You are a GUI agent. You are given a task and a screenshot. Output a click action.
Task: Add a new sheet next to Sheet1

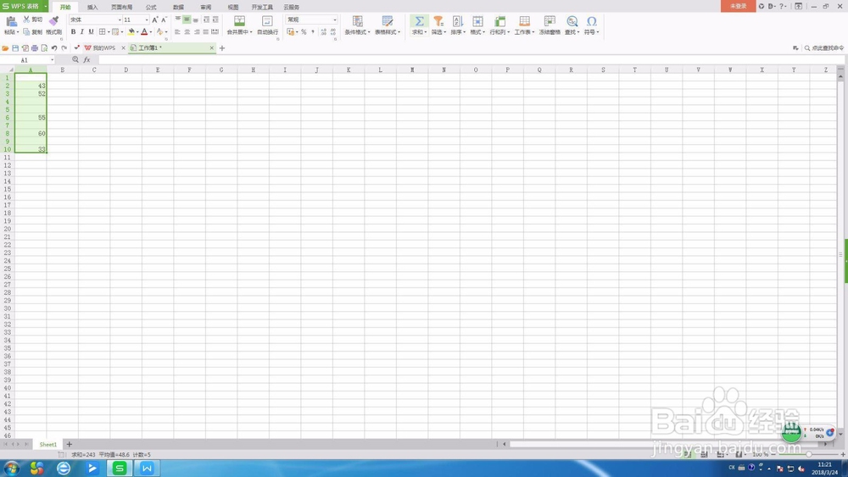(x=70, y=444)
